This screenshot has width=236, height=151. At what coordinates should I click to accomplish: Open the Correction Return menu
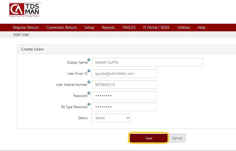(x=61, y=28)
